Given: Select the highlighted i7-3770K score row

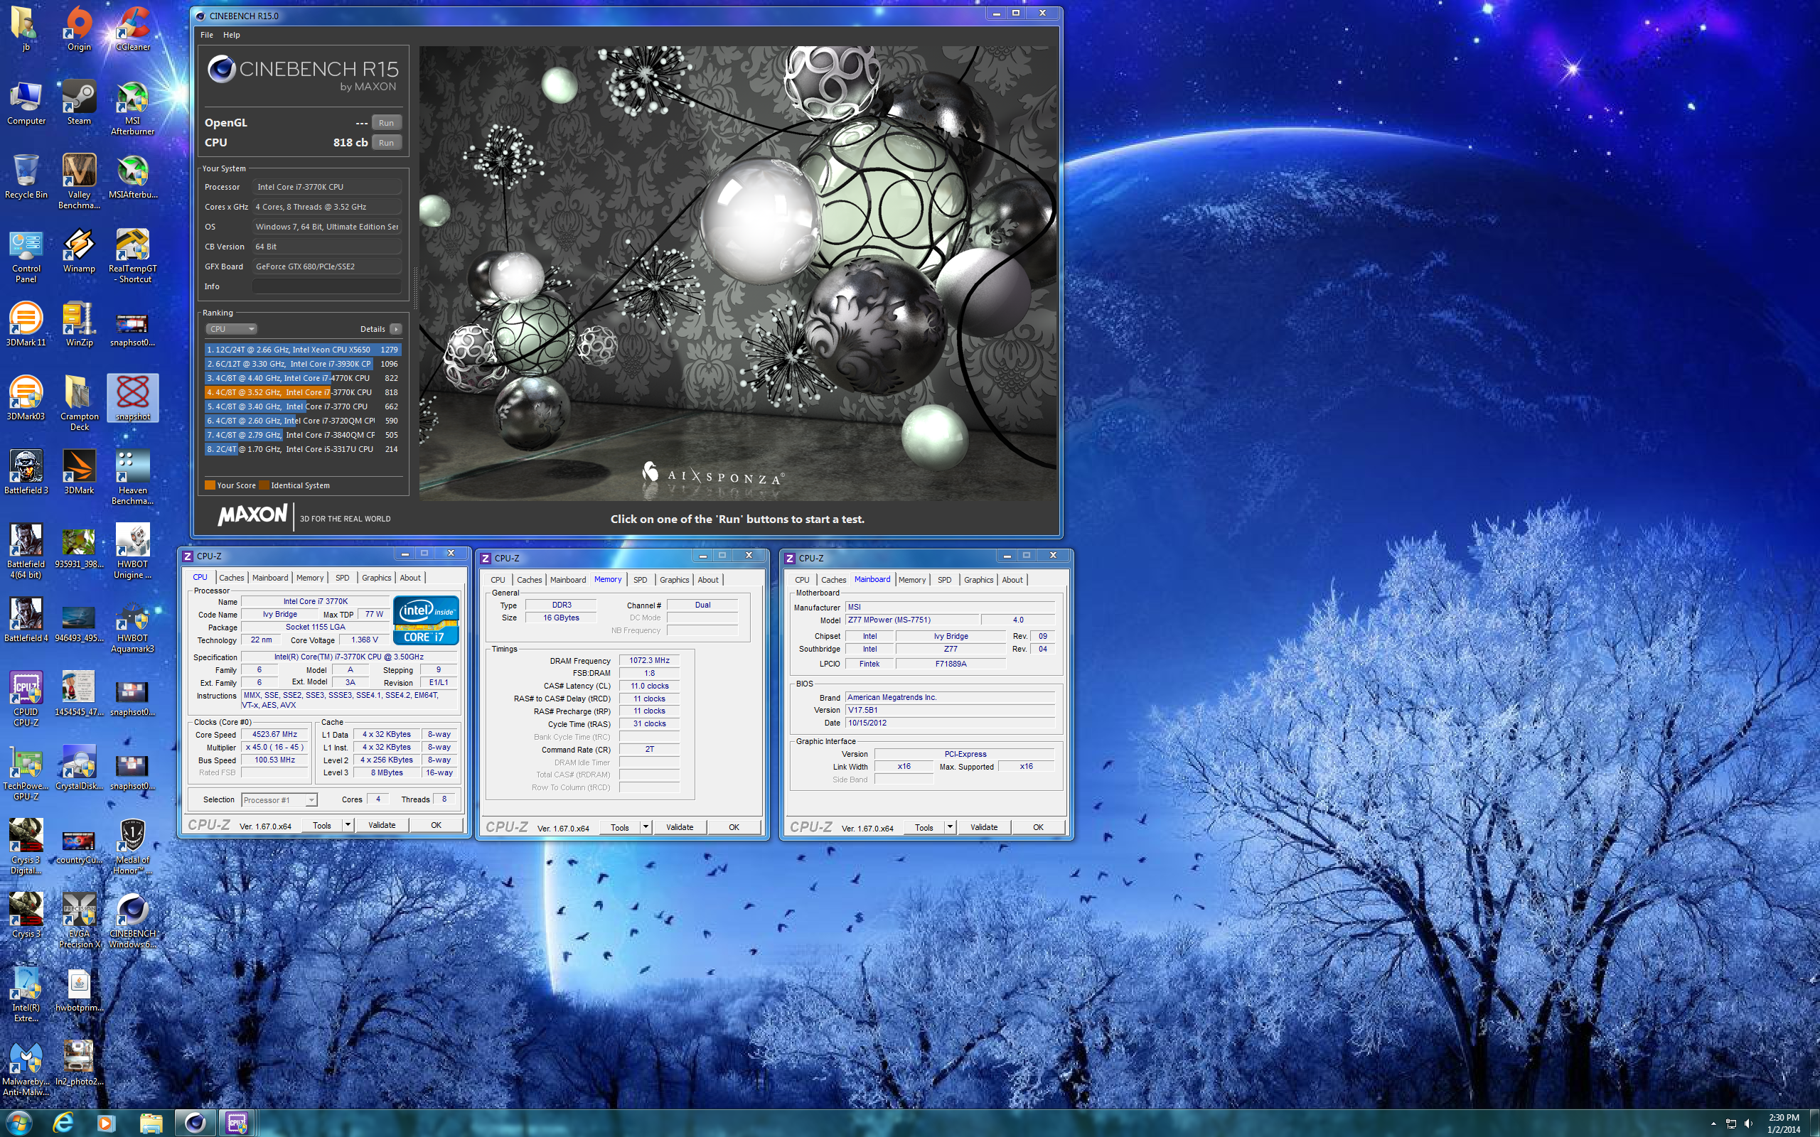Looking at the screenshot, I should [x=303, y=392].
